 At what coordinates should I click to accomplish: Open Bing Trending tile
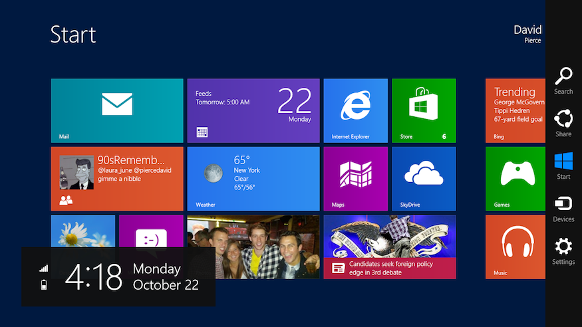(515, 110)
